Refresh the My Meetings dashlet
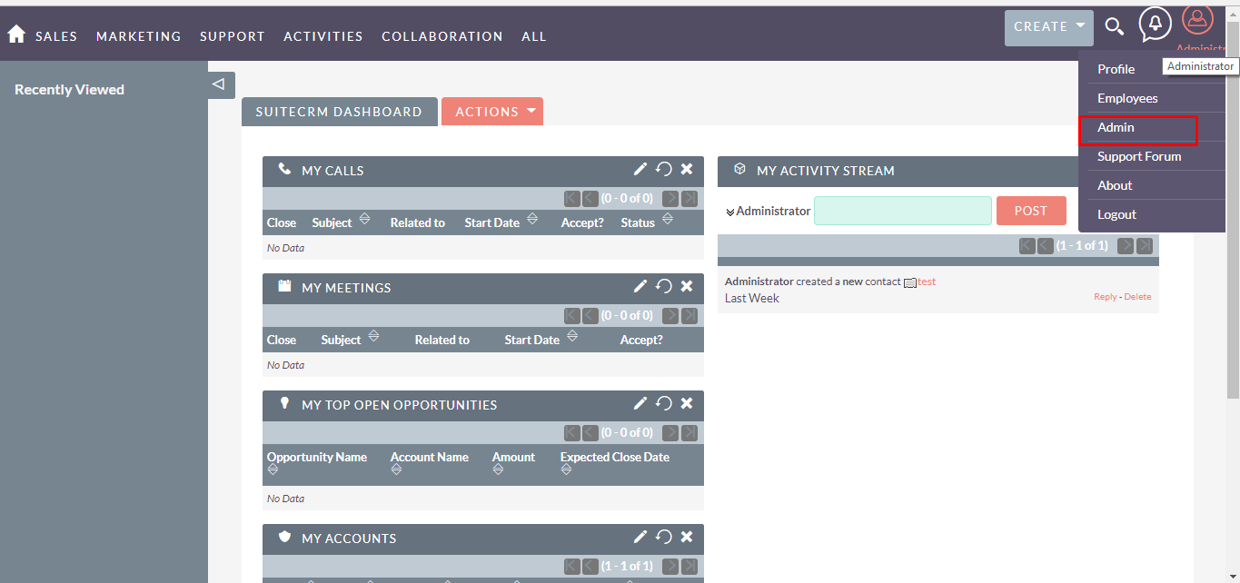This screenshot has width=1240, height=583. 664,286
